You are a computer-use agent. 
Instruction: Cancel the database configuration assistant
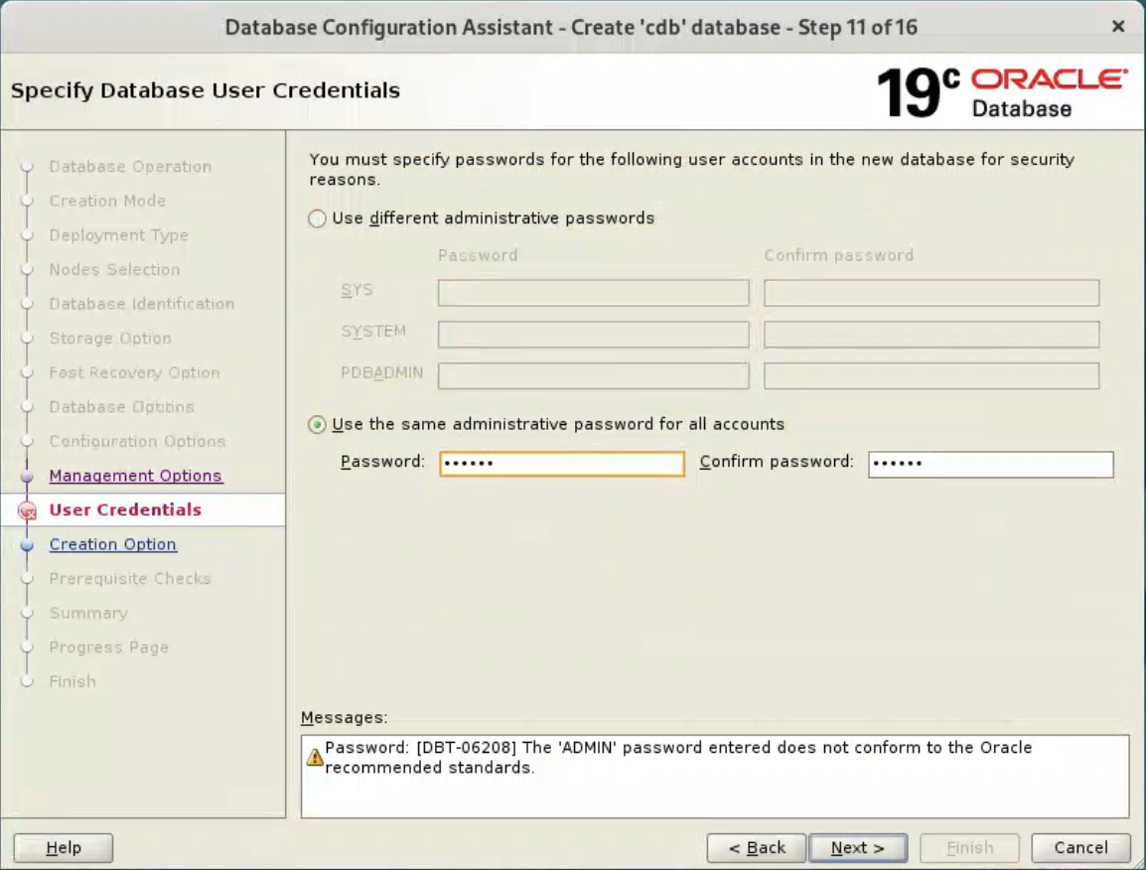pos(1080,848)
